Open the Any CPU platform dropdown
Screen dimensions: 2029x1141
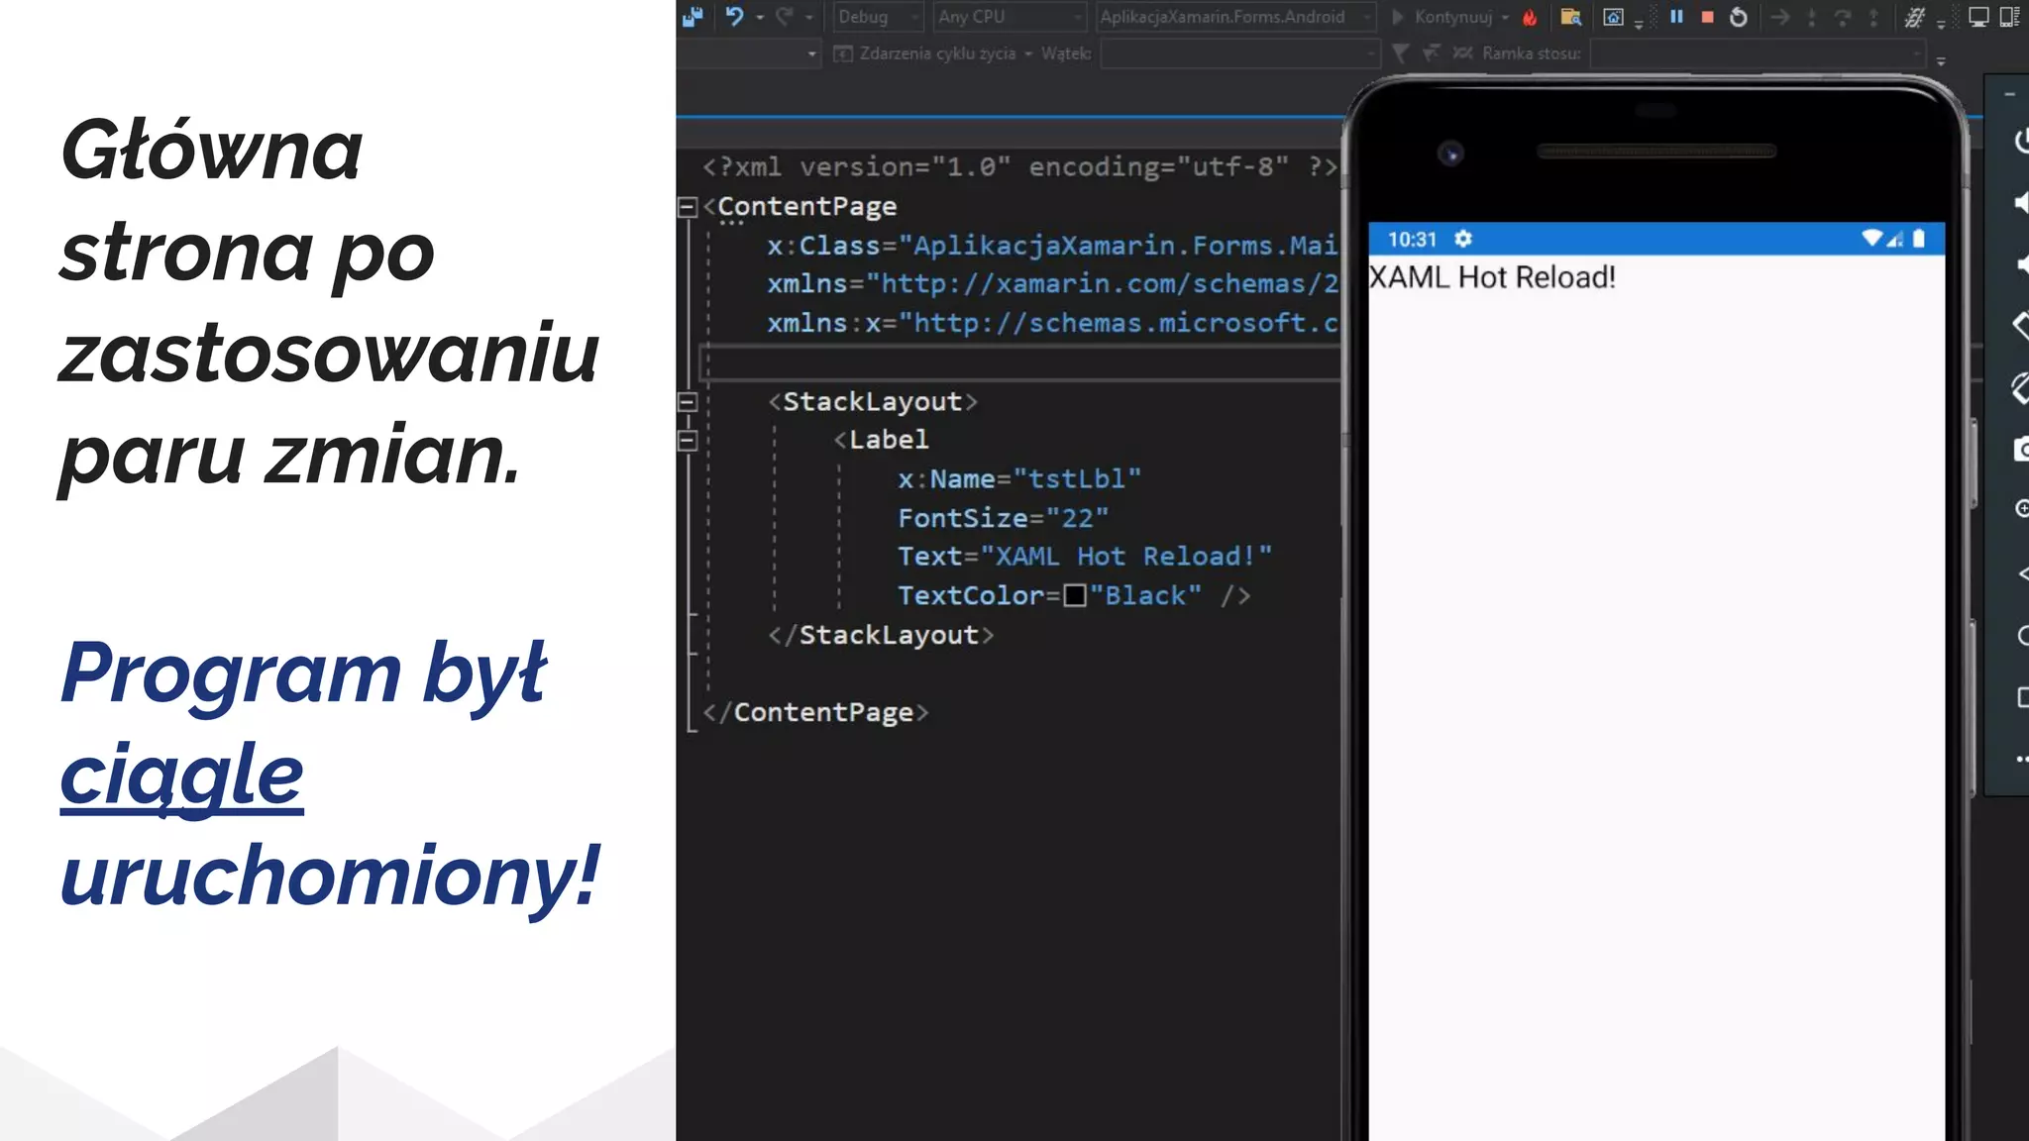point(1010,17)
